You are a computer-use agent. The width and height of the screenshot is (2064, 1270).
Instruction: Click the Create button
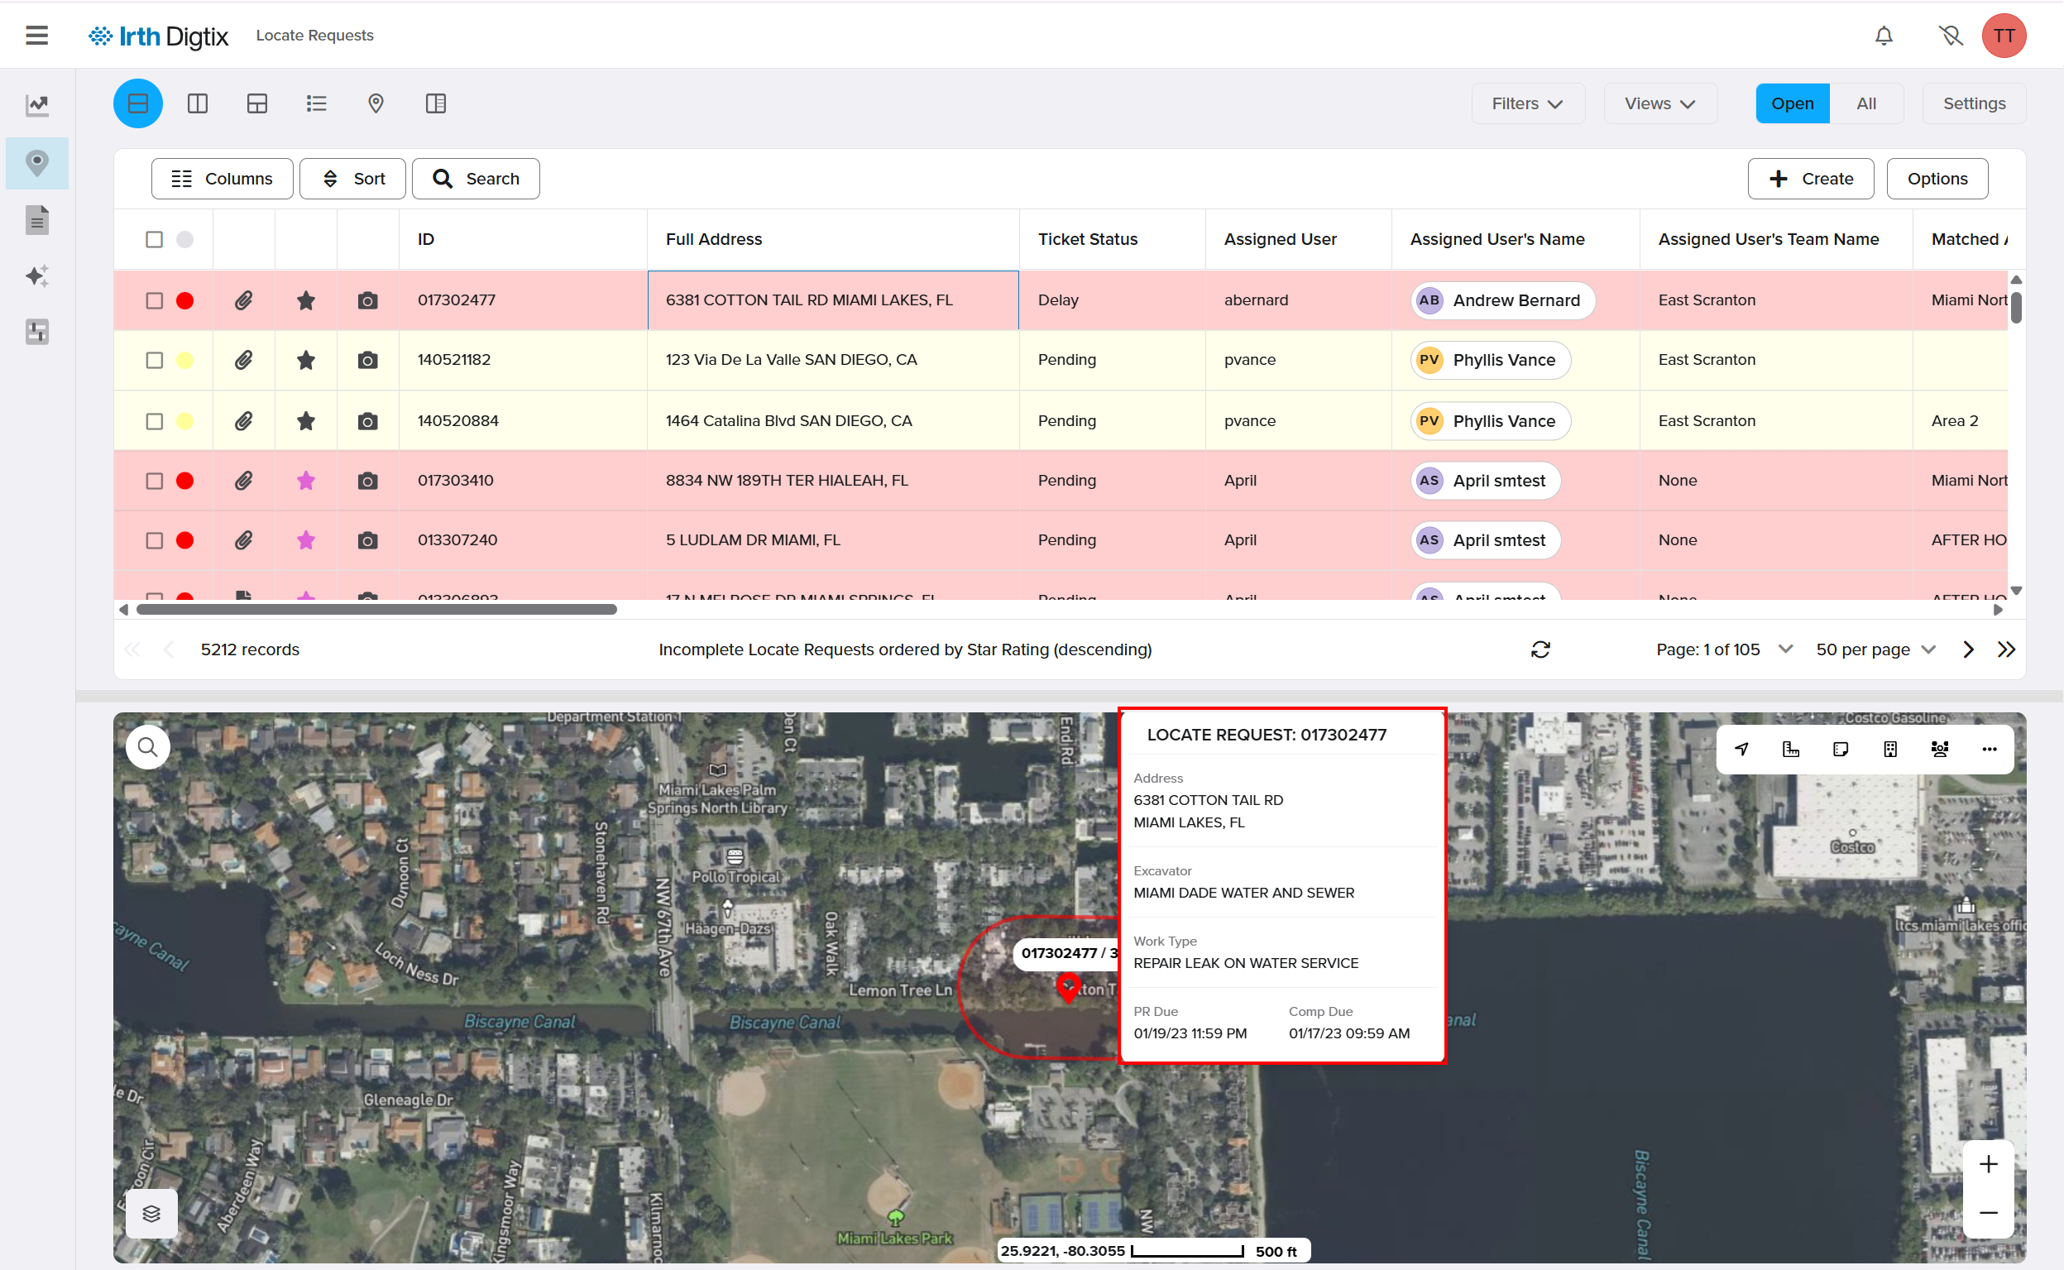1809,178
